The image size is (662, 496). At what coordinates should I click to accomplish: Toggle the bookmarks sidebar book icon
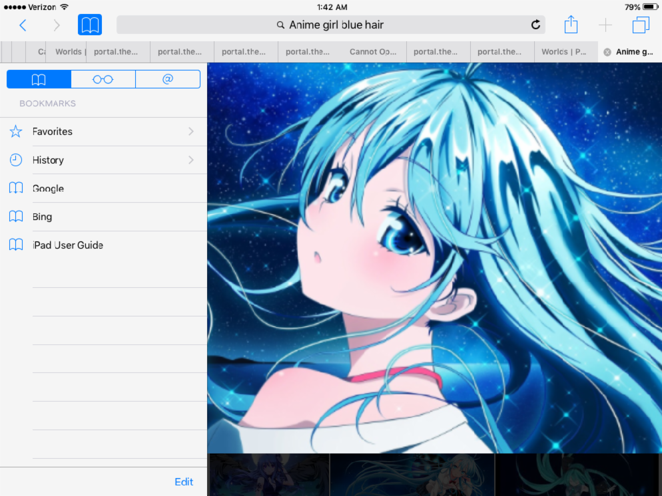tap(89, 25)
